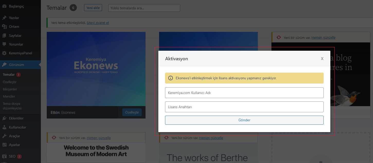Click the Yeni ekle button
This screenshot has height=163, width=373.
click(x=93, y=8)
